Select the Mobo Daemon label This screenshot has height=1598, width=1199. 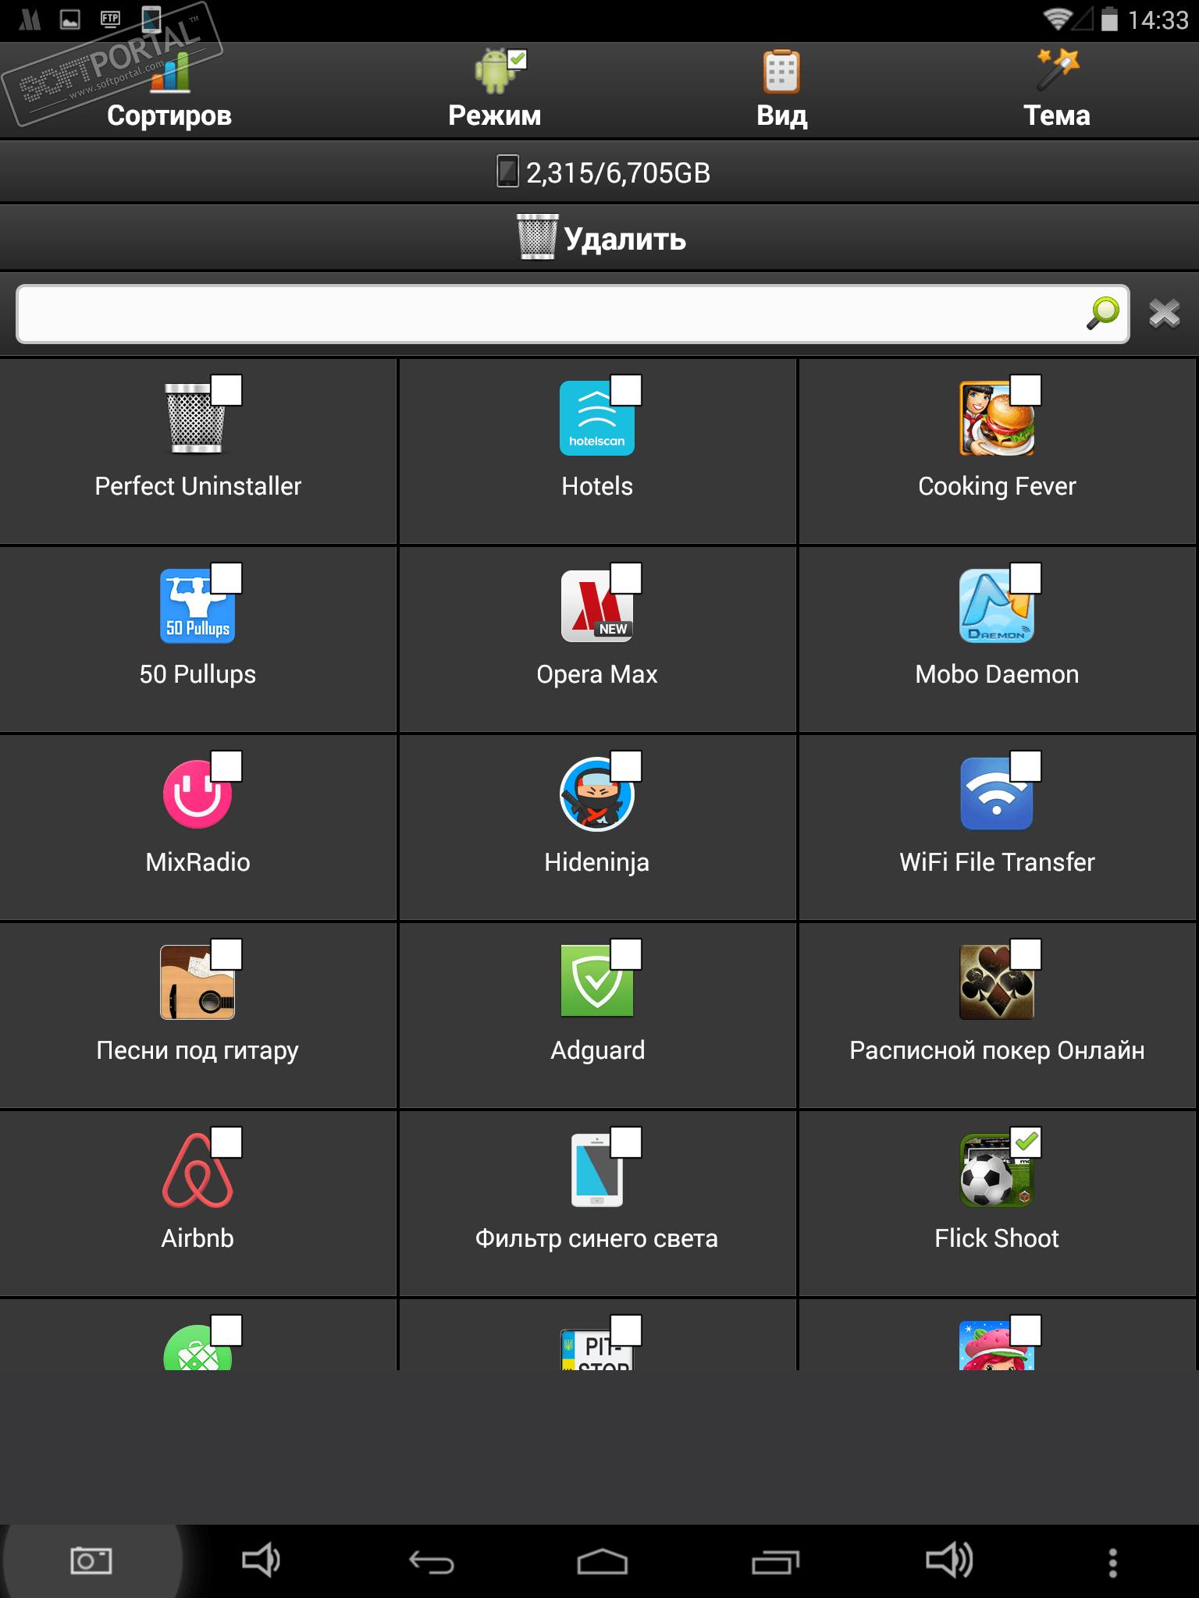pyautogui.click(x=997, y=674)
